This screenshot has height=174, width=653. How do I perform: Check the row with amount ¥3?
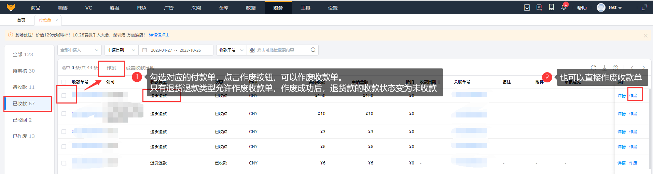[x=64, y=132]
